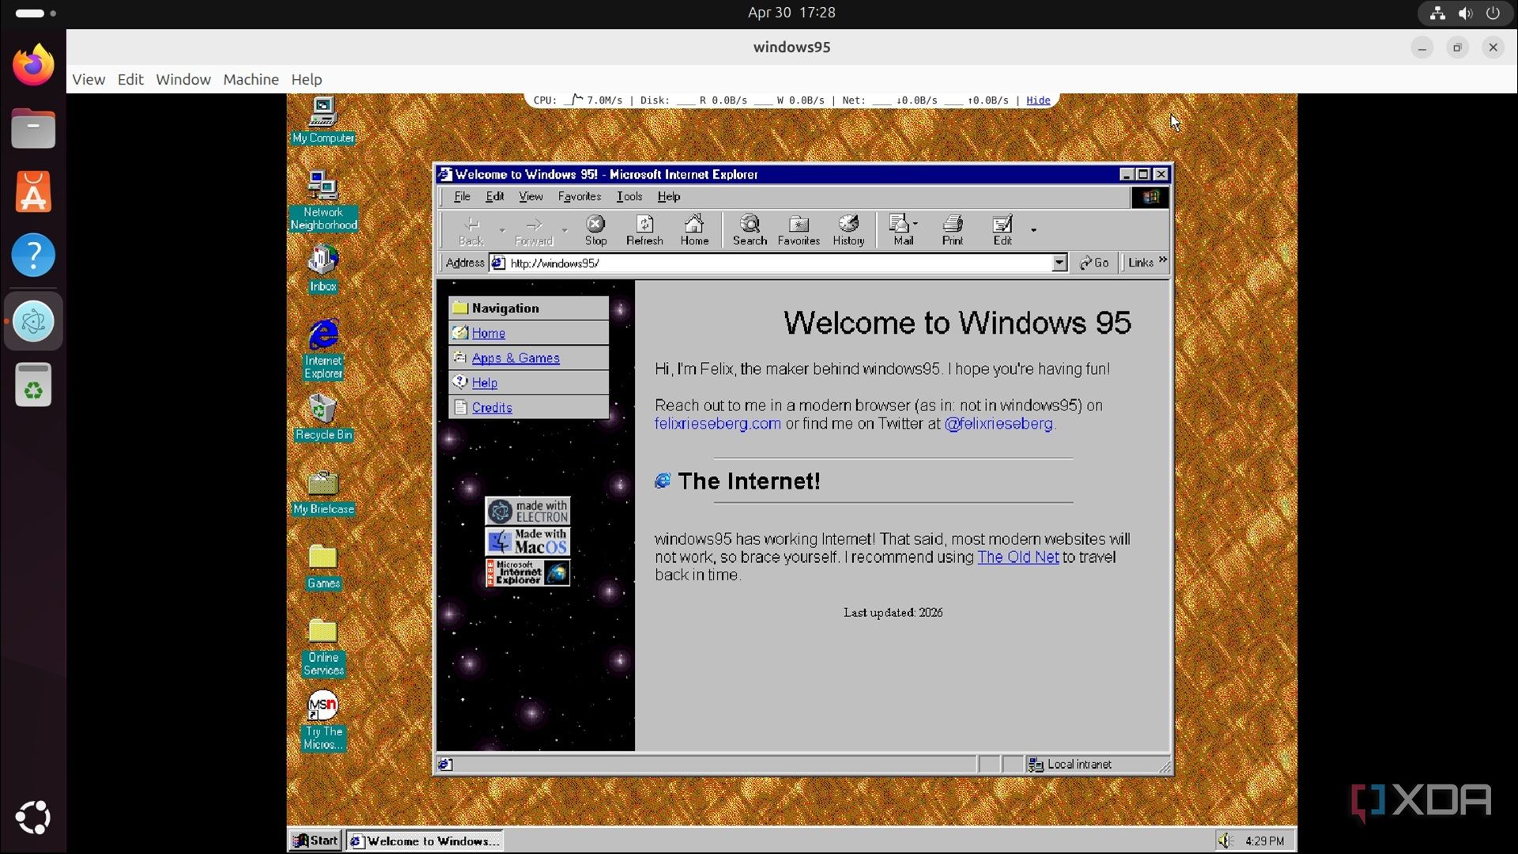Open Favorites from the toolbar

tap(799, 231)
